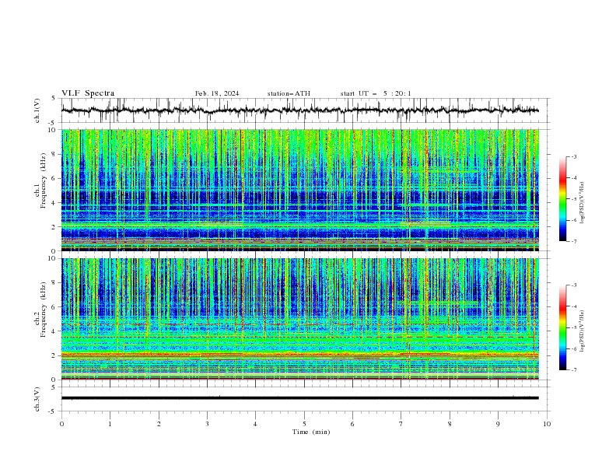Image resolution: width=616 pixels, height=476 pixels.
Task: Click the "ch.3(V)" axis label
Action: [37, 399]
